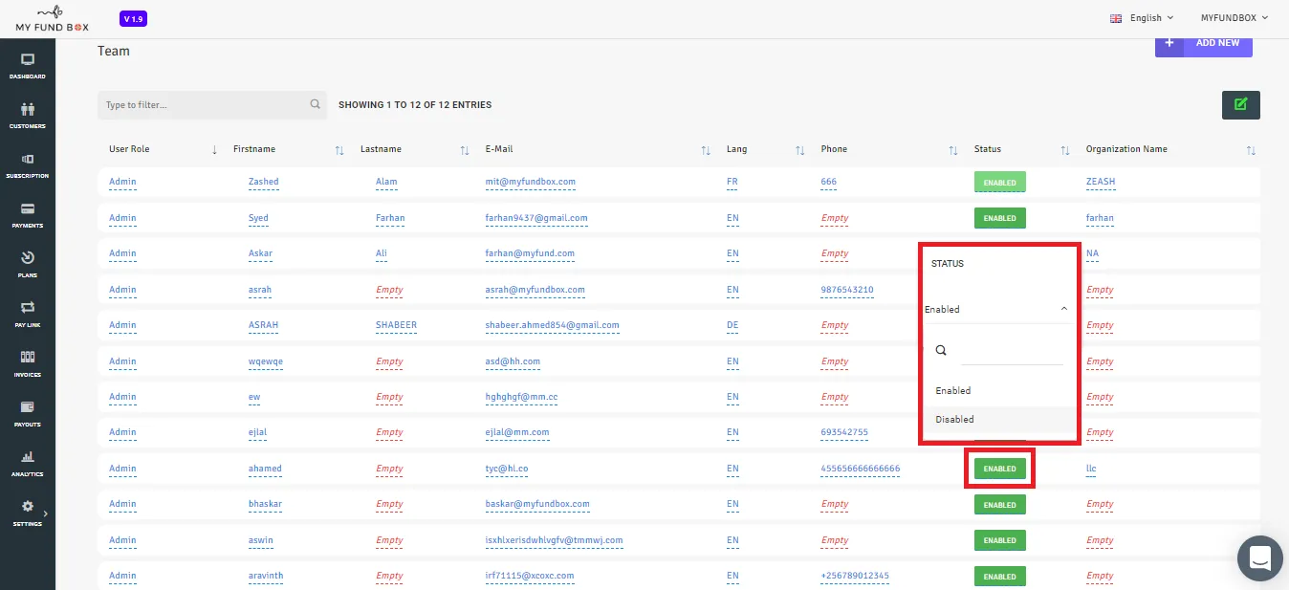Sort table by Status arrows

1065,150
